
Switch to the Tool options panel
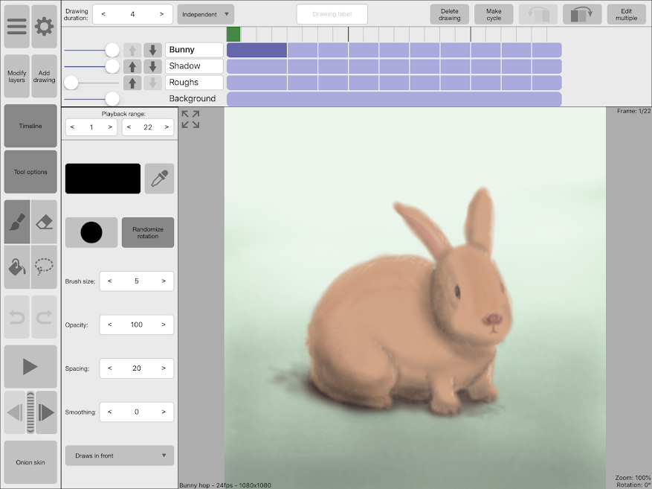[30, 172]
